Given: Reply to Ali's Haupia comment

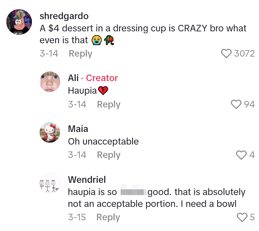Looking at the screenshot, I should (x=108, y=104).
